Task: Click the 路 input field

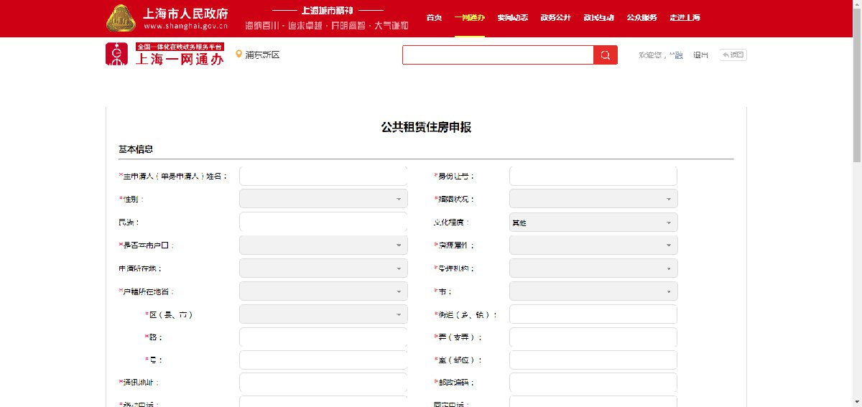Action: point(323,337)
